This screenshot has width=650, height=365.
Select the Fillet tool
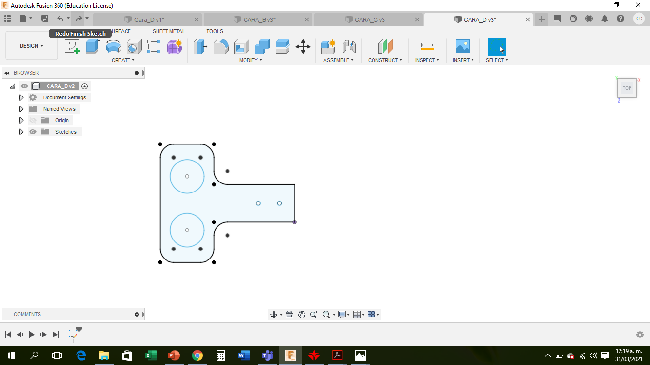[x=221, y=47]
